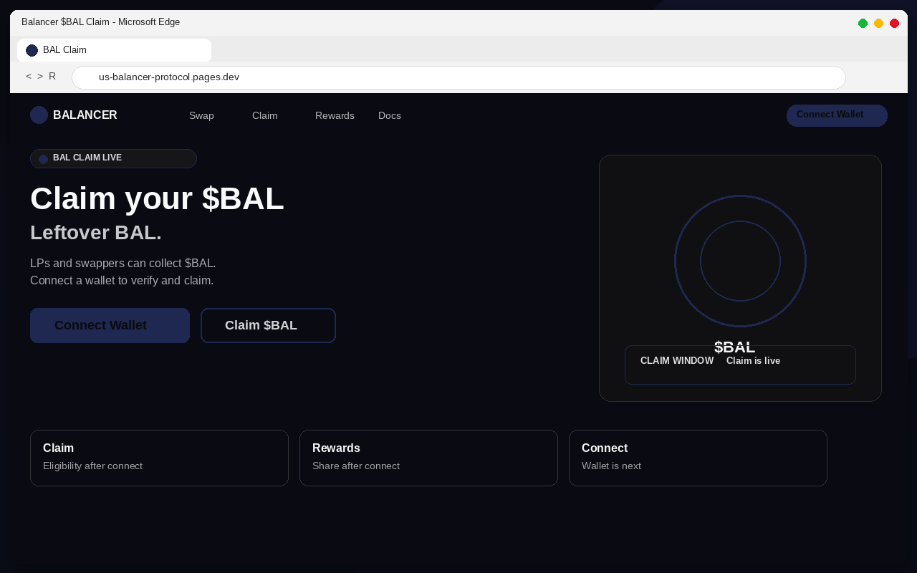
Task: Select the BAL Claim browser tab
Action: (x=114, y=50)
